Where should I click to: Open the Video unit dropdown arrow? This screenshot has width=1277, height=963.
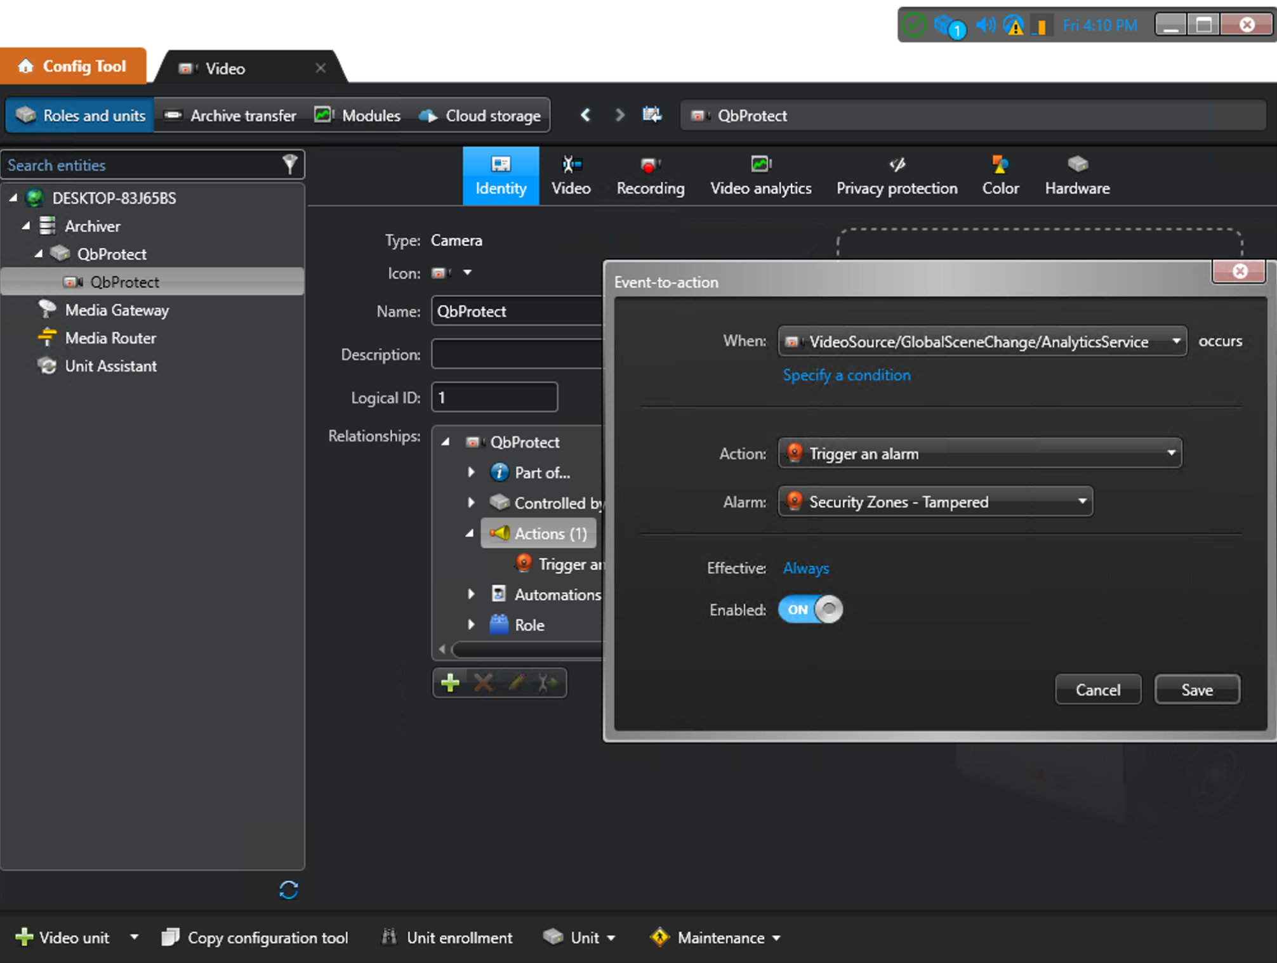pyautogui.click(x=134, y=937)
